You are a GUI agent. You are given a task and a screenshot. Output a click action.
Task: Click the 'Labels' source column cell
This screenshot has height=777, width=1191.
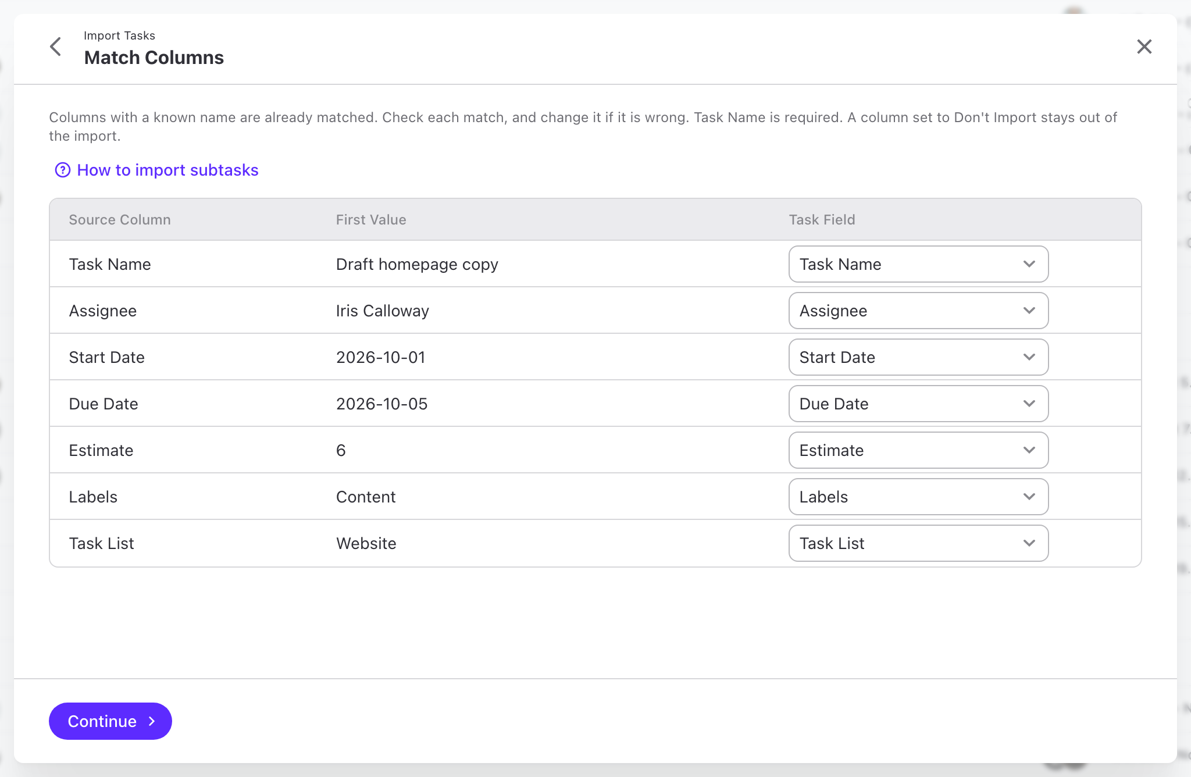coord(93,497)
